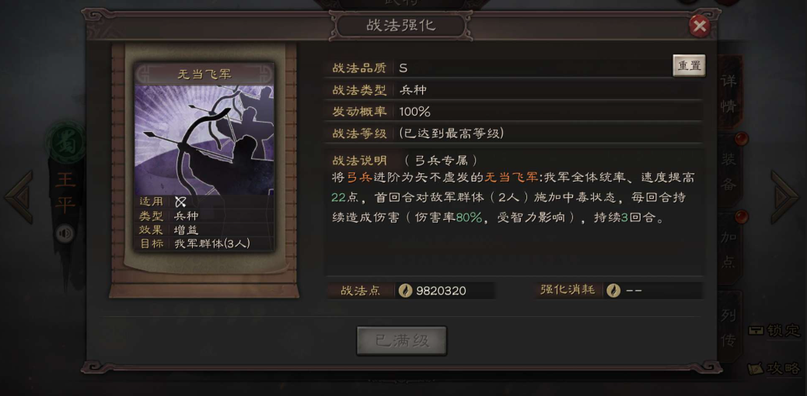Open the 列传 side tab
Screen dimensions: 807x396
[x=728, y=327]
